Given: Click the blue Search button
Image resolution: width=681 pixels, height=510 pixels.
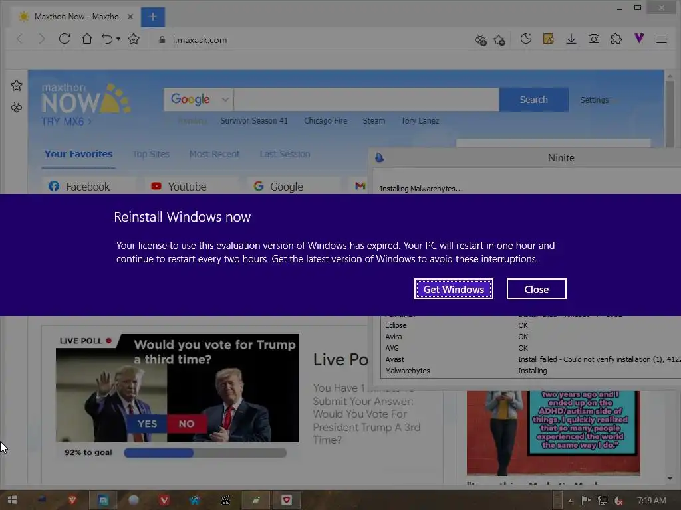Looking at the screenshot, I should tap(534, 100).
